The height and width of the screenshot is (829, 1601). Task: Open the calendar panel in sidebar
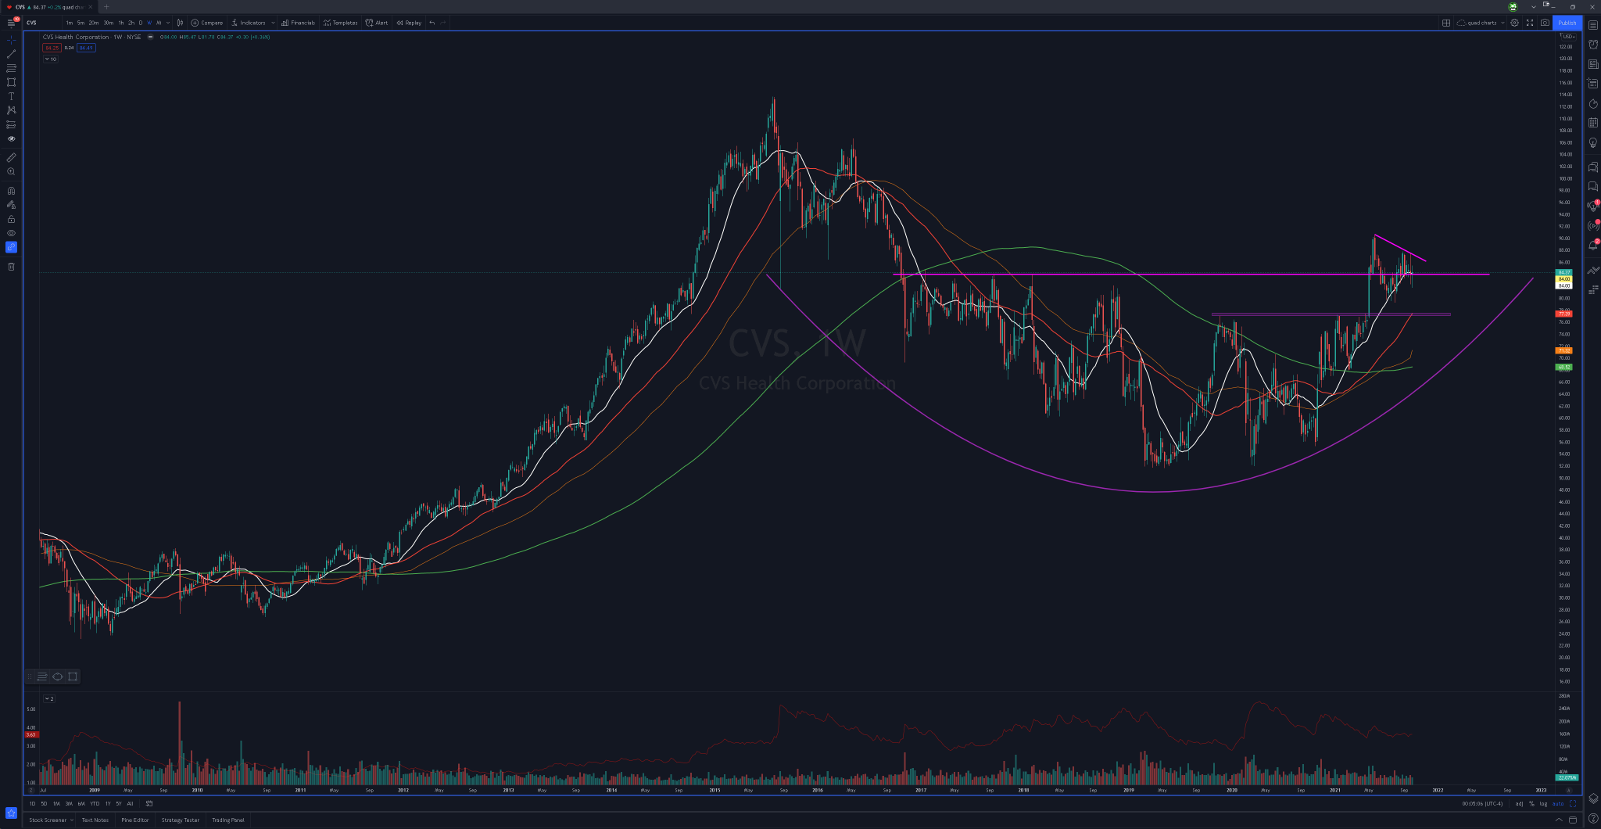(1593, 123)
